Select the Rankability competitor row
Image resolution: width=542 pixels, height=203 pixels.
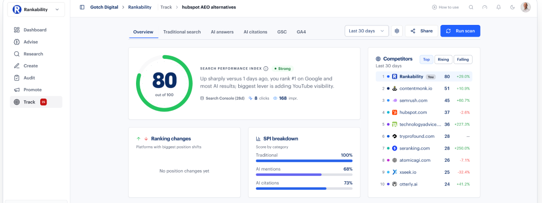coord(424,76)
